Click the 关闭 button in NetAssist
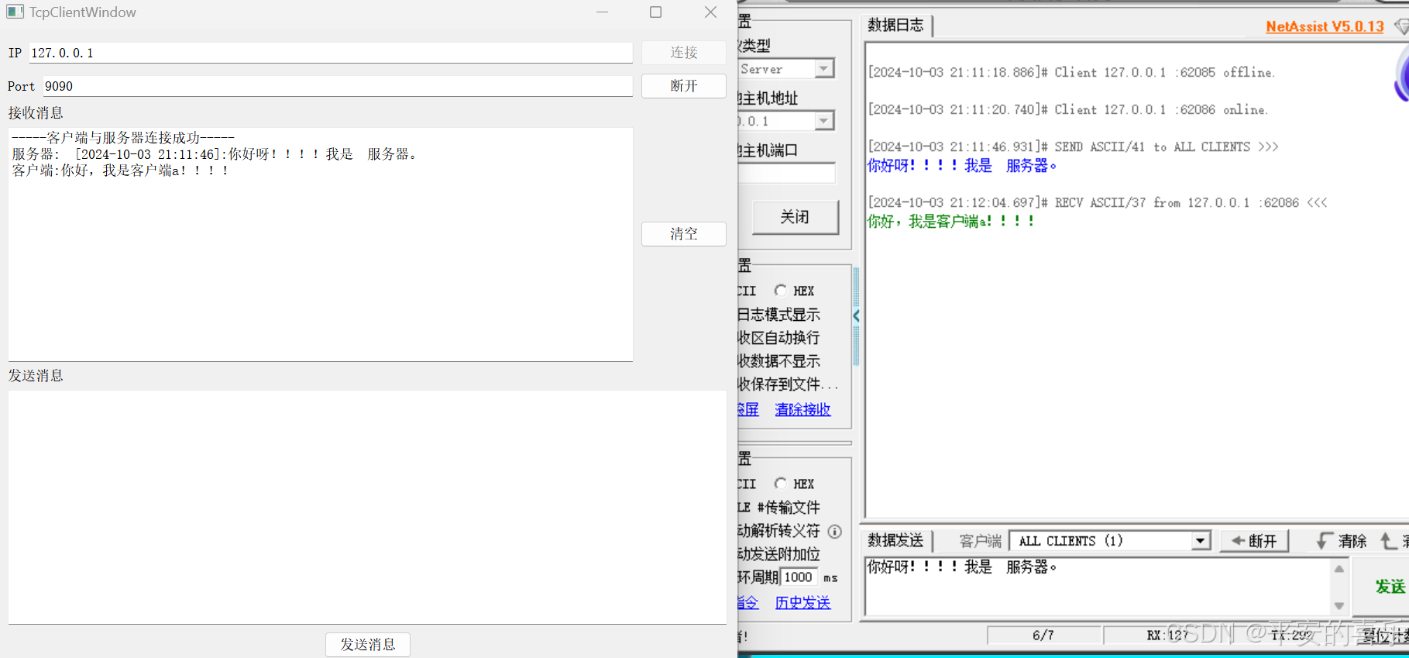The image size is (1409, 658). [x=795, y=217]
